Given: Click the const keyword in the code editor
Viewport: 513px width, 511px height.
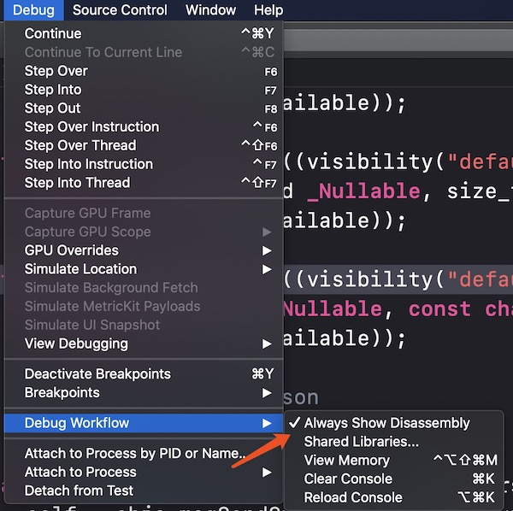Looking at the screenshot, I should [x=439, y=309].
